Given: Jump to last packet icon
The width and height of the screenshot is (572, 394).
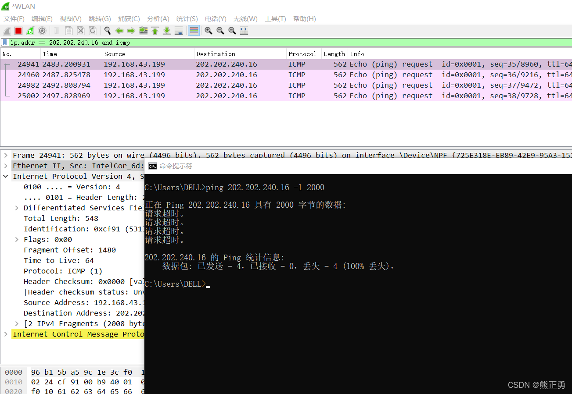Looking at the screenshot, I should pos(167,31).
